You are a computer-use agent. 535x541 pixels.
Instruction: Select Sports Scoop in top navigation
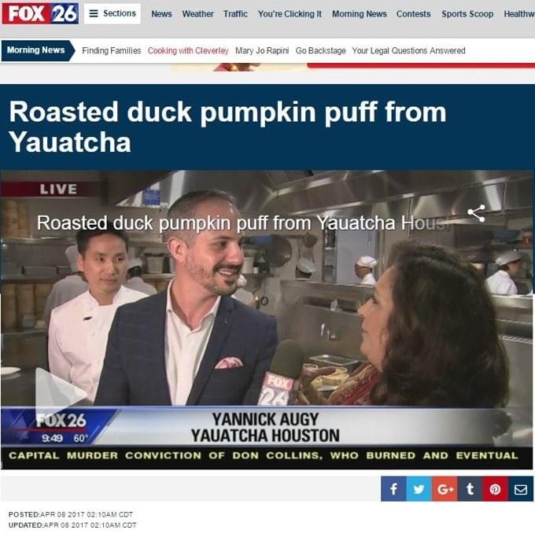pos(467,14)
